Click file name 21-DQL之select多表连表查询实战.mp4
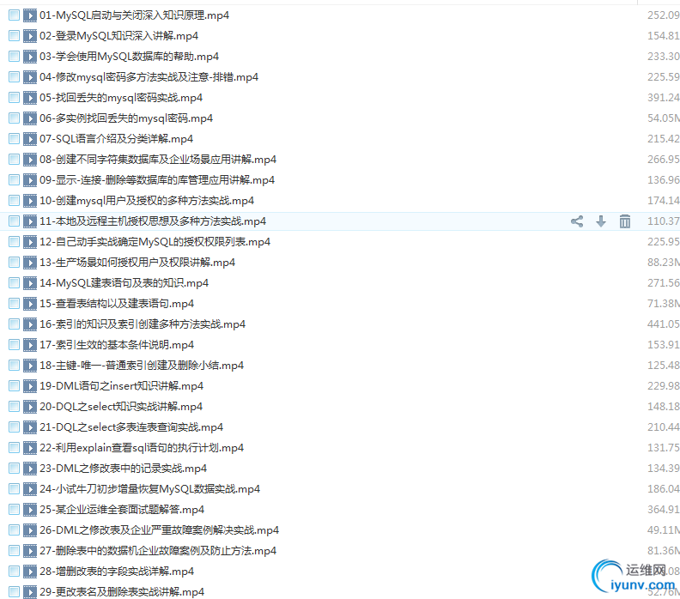This screenshot has width=680, height=599. click(131, 427)
